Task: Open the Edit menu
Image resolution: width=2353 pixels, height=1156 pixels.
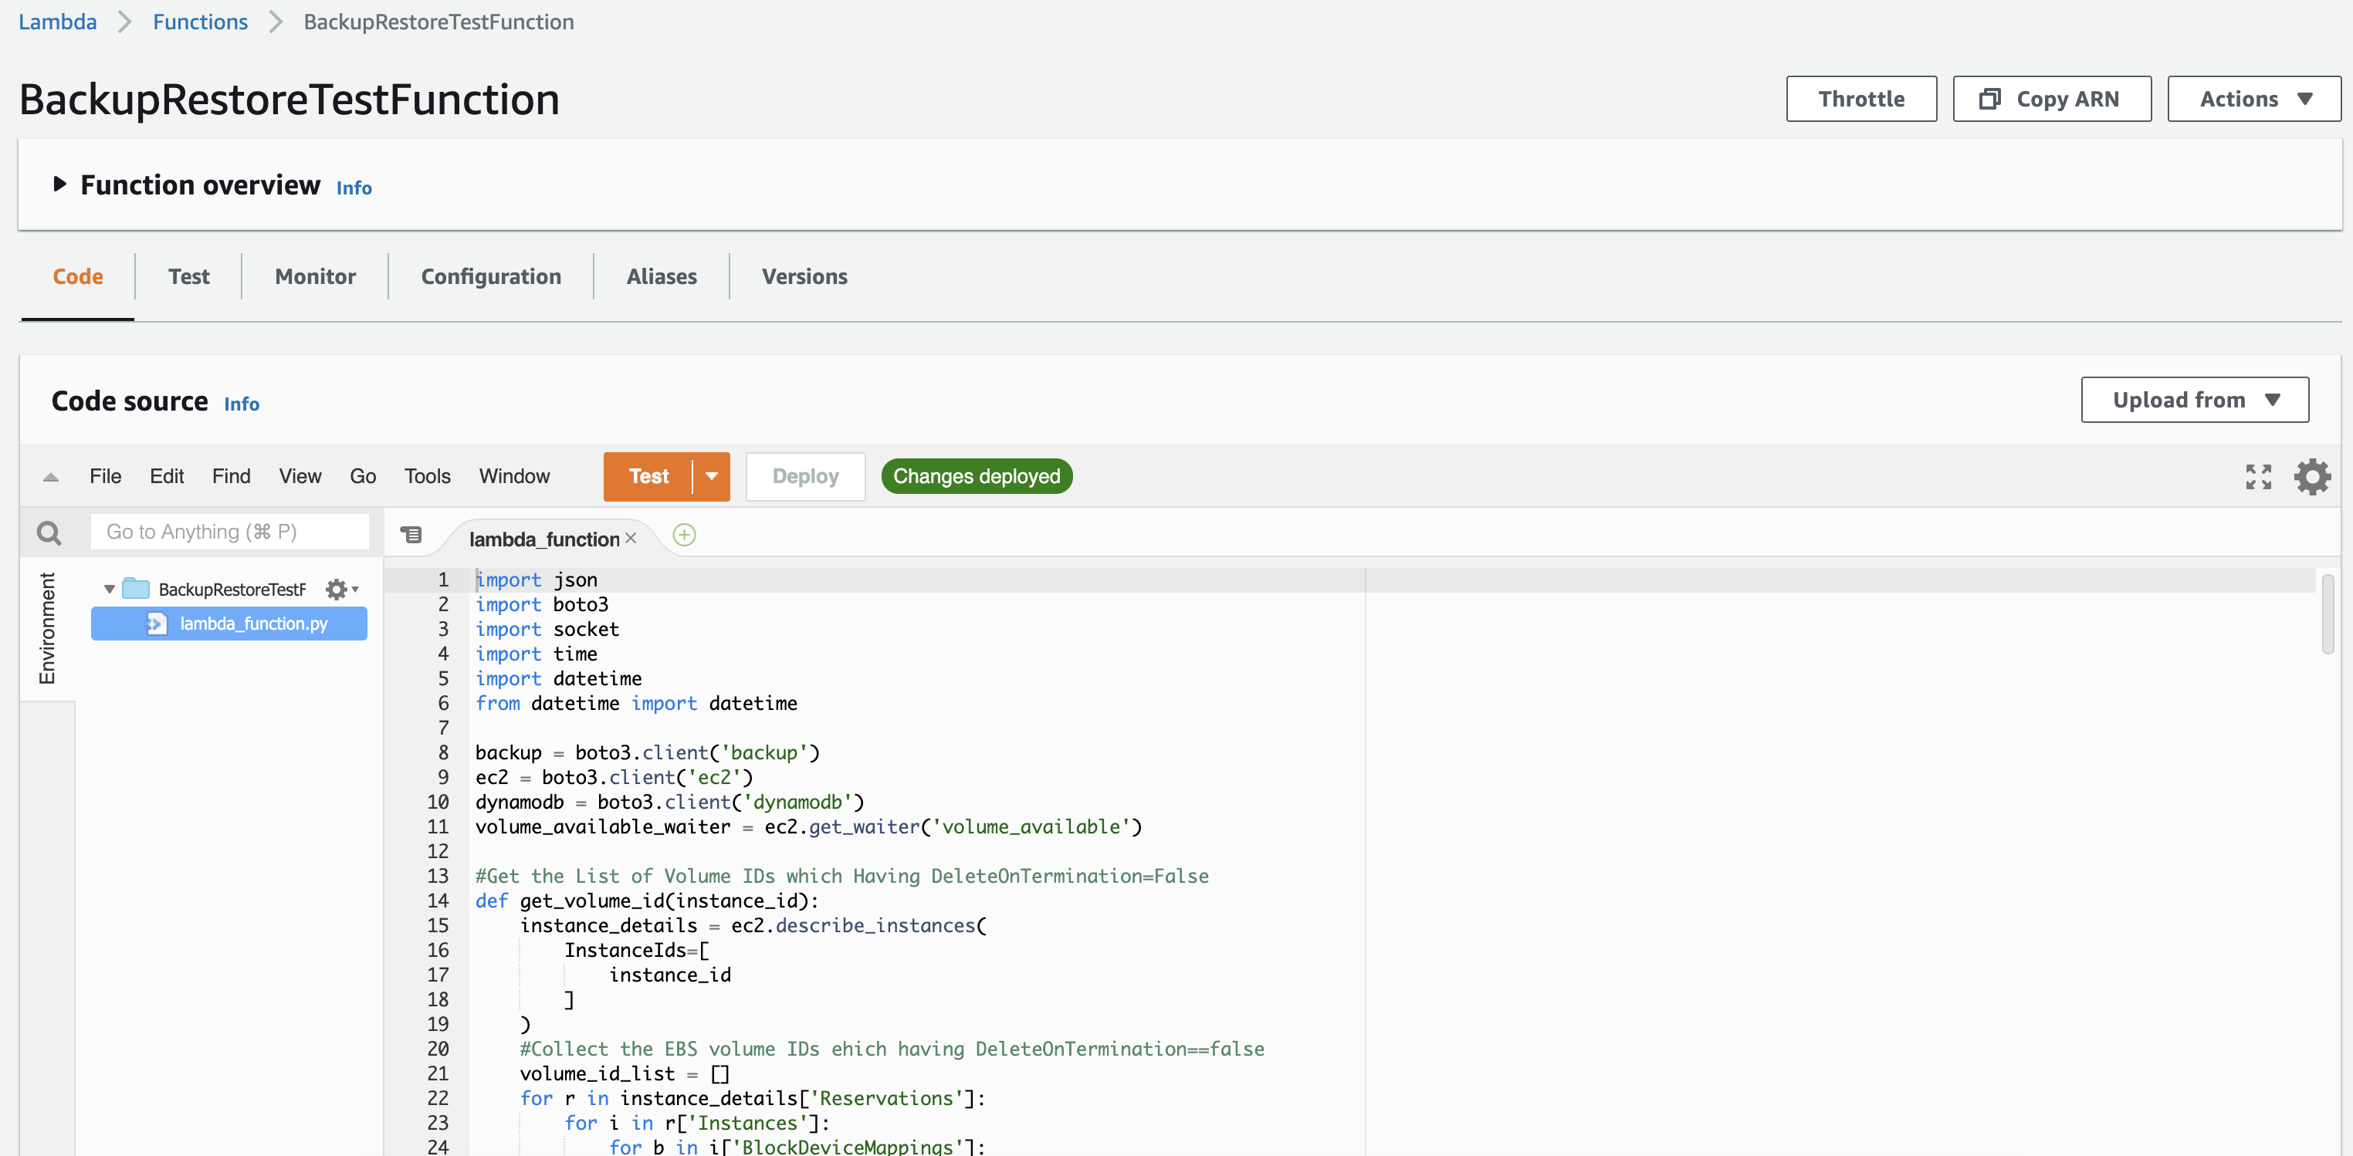Action: pos(166,477)
